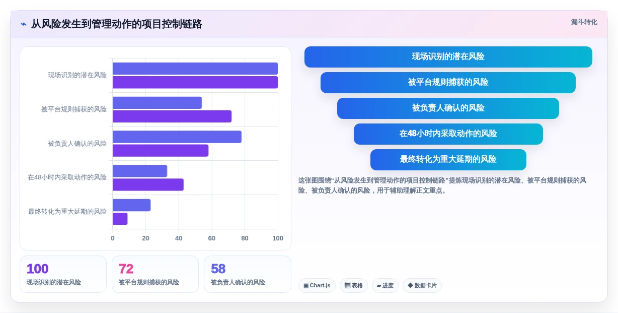Select funnel stage 现场识别的潜在风险

coord(448,57)
